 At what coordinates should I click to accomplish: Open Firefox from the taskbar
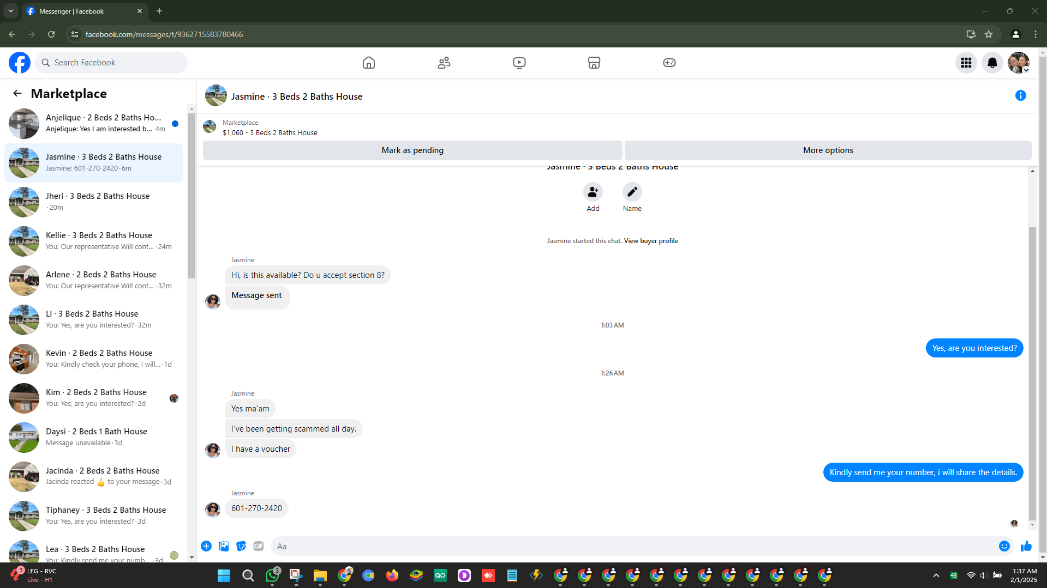point(392,575)
